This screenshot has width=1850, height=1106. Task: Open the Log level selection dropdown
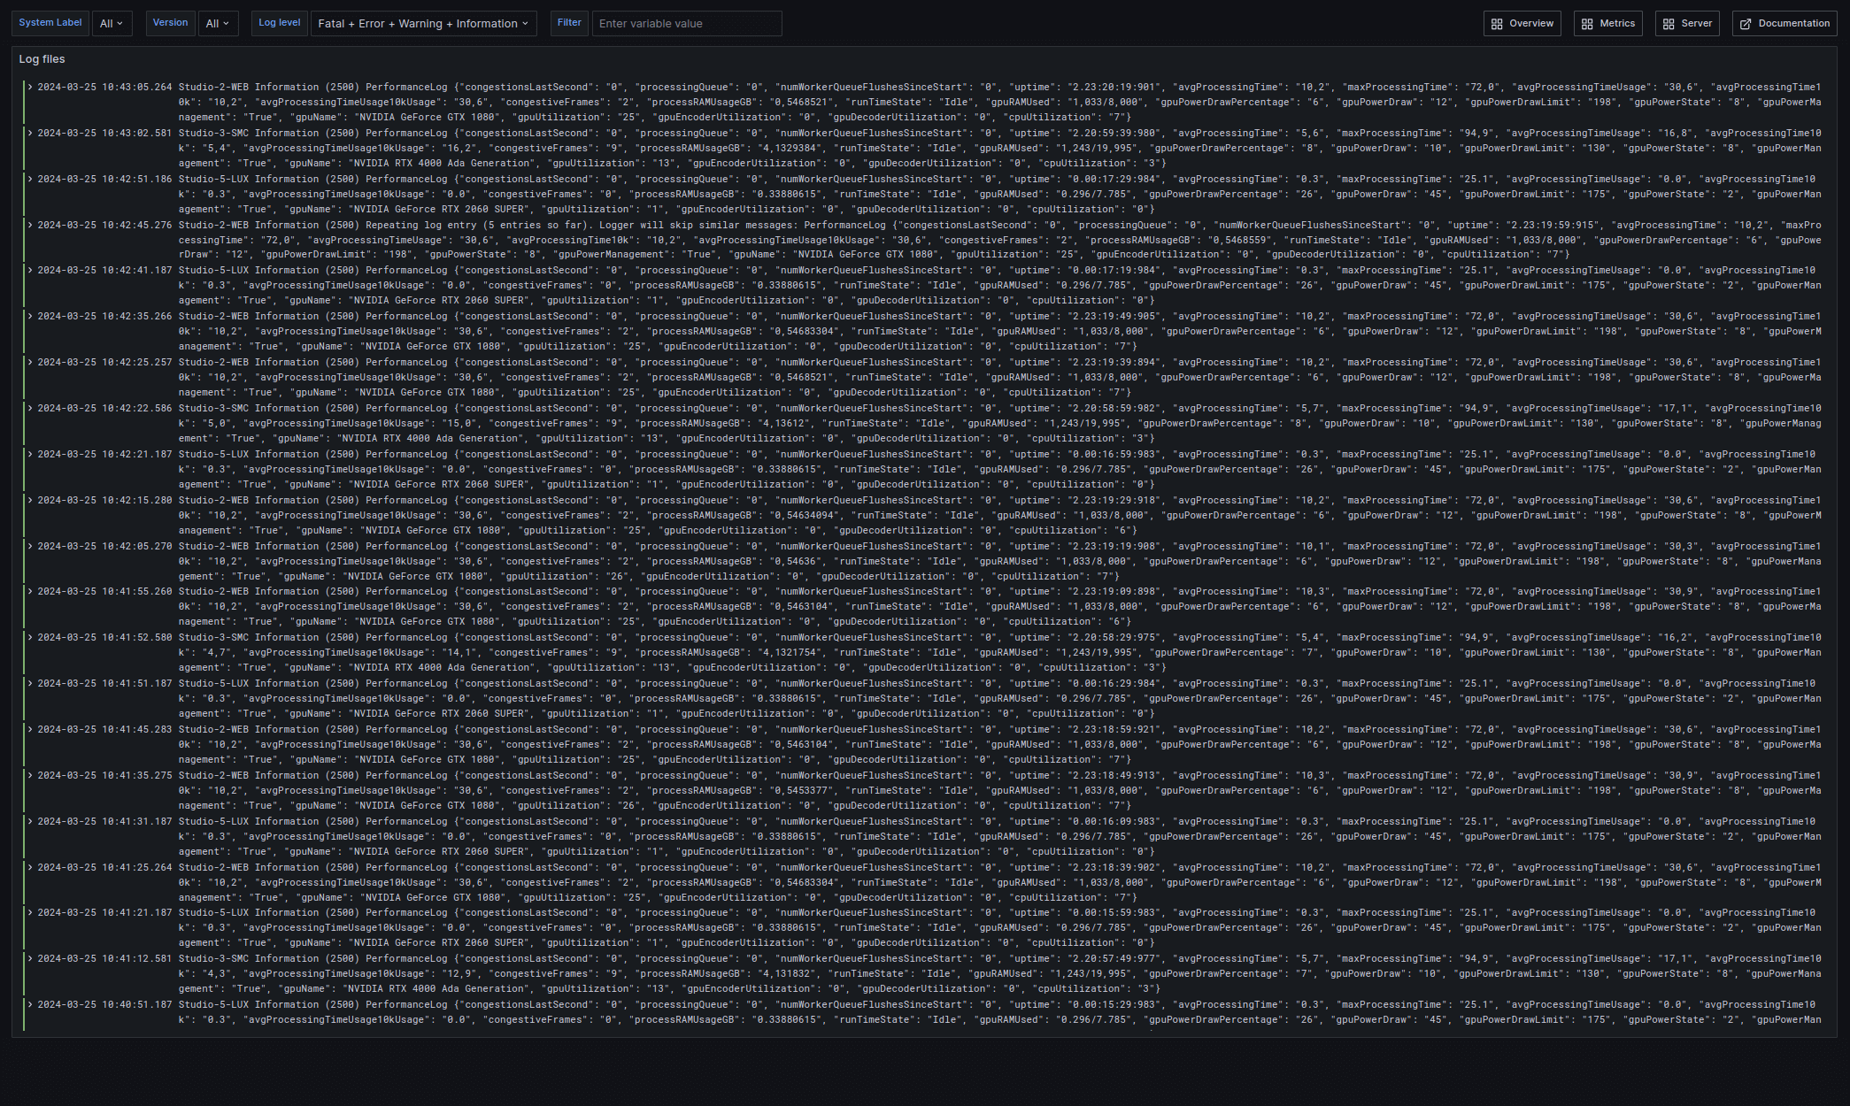pos(423,24)
